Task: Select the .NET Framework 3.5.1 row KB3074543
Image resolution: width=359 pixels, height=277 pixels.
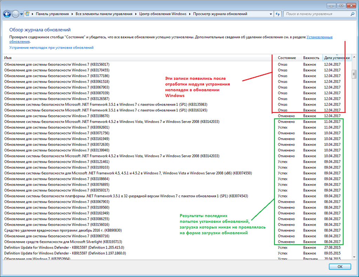Action: pyautogui.click(x=177, y=196)
